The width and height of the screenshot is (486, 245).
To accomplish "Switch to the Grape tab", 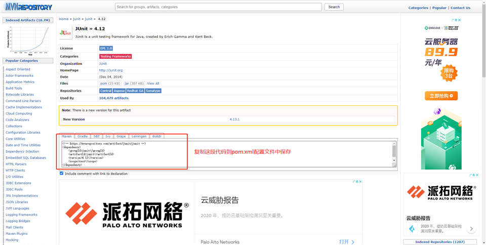I will [x=121, y=136].
